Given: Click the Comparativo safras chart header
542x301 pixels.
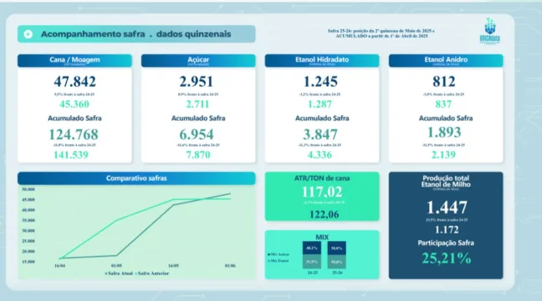Looking at the screenshot, I should click(136, 178).
